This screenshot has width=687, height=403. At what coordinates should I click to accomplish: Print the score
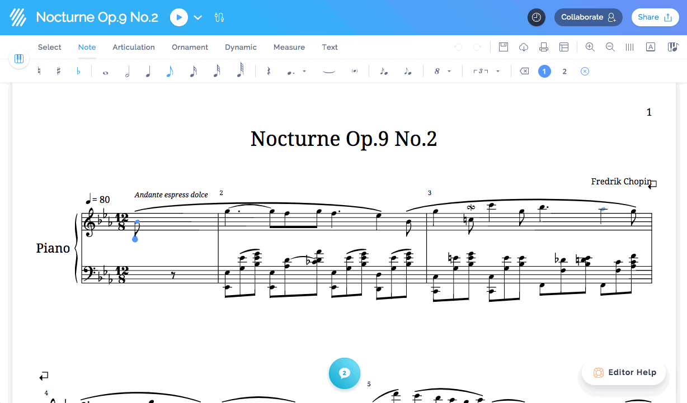click(x=544, y=48)
